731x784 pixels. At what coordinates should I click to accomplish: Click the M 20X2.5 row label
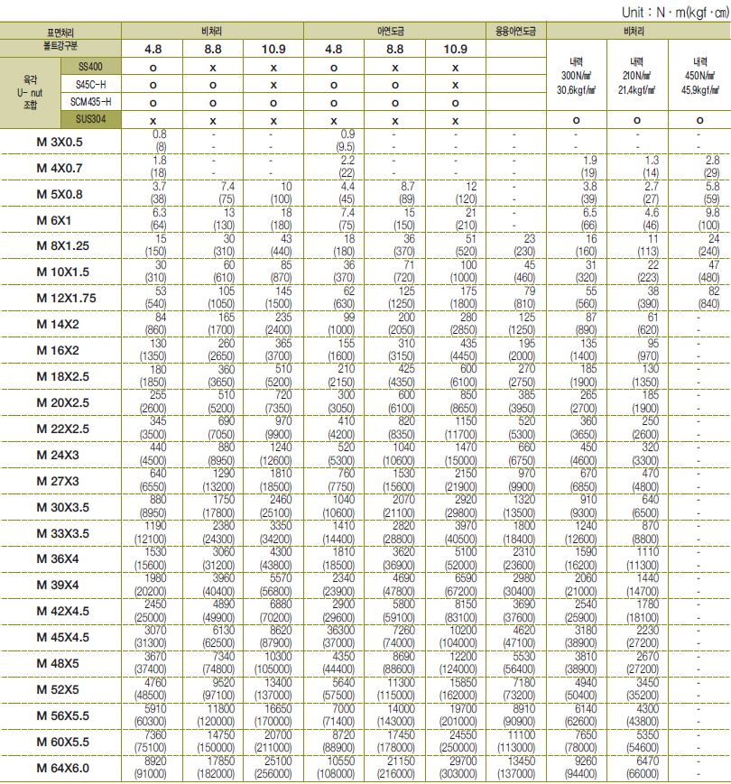coord(62,402)
